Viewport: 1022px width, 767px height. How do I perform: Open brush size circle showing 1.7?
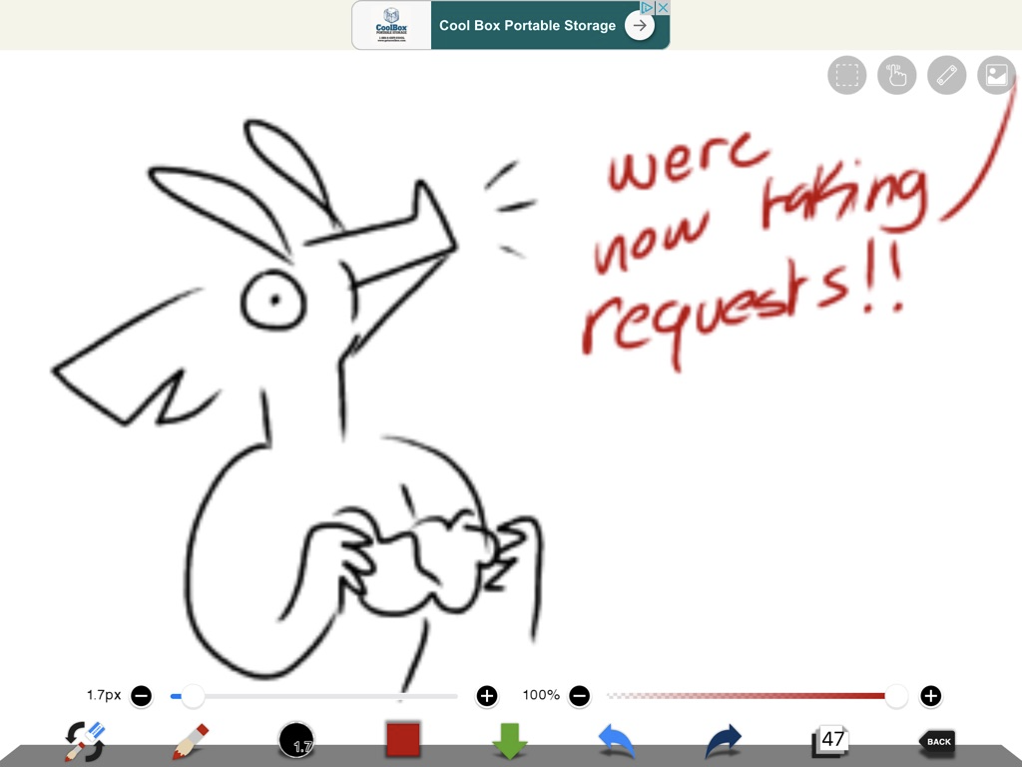296,741
